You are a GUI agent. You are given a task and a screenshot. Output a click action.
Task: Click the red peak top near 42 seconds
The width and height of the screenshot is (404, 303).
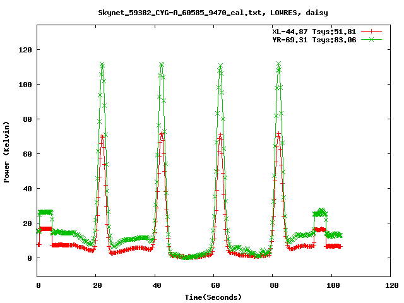pos(162,134)
